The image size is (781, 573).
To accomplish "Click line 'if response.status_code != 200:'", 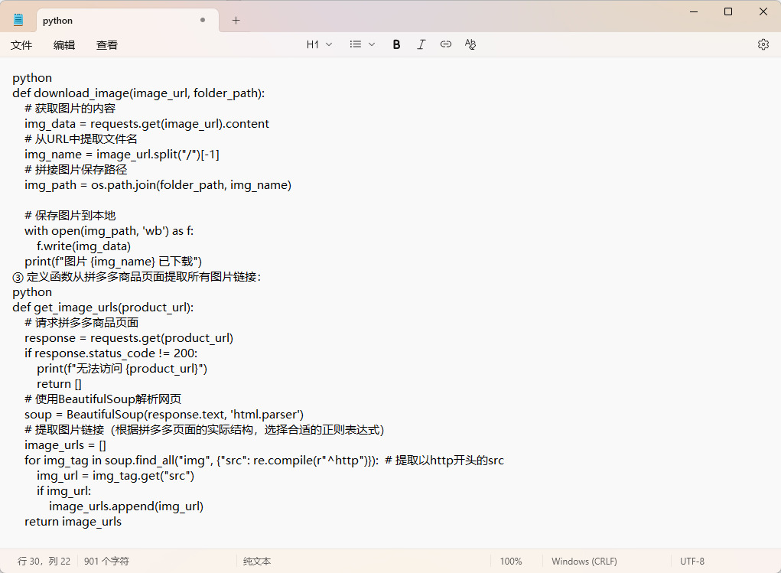I will 111,353.
